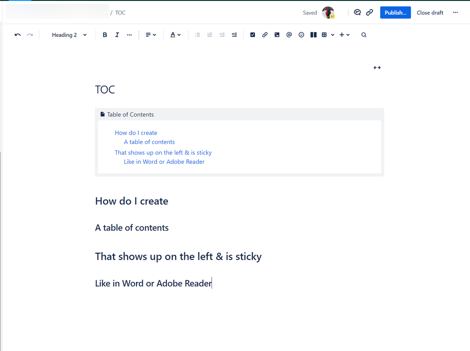Expand table options chevron

pyautogui.click(x=333, y=35)
